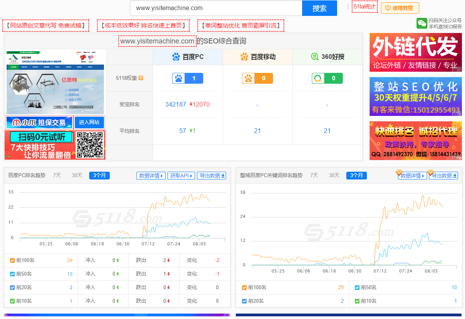Viewport: 465px width, 319px height.
Task: Click 导出数据 in 整域百度PC关键词 panel
Action: pyautogui.click(x=444, y=176)
